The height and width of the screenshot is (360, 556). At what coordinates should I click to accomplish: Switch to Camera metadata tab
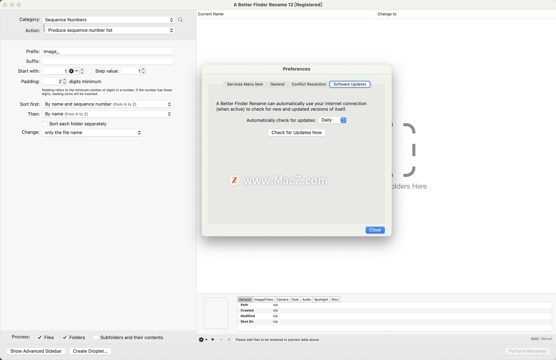point(282,299)
